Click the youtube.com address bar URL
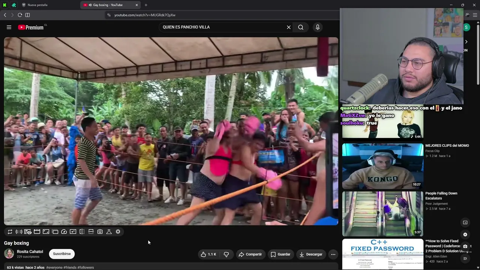 pos(145,15)
